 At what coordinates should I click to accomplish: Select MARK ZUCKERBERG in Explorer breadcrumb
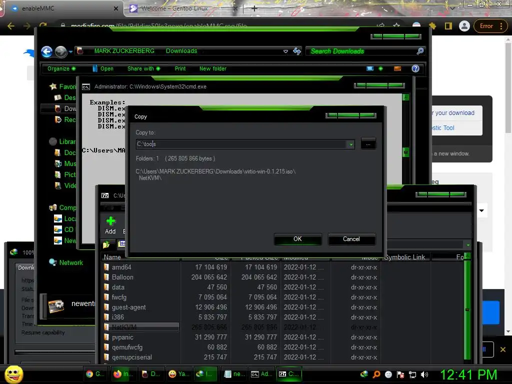tap(124, 51)
